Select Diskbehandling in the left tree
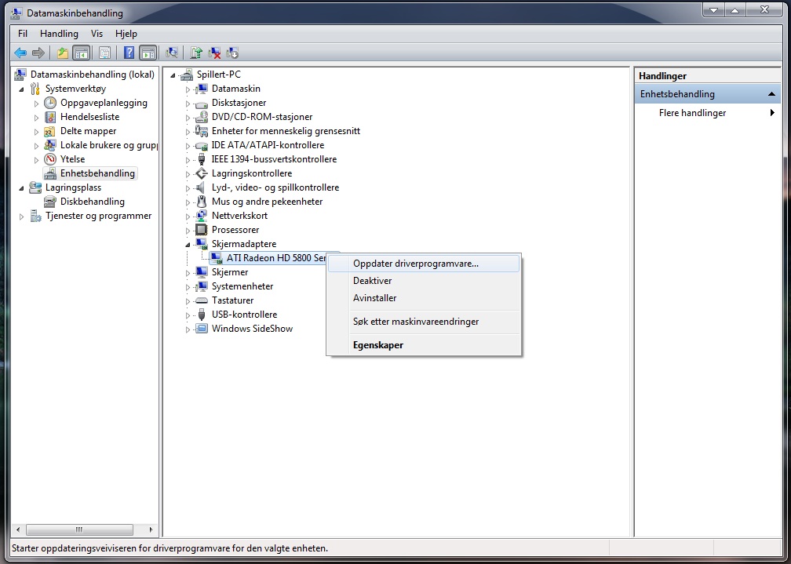 point(93,202)
